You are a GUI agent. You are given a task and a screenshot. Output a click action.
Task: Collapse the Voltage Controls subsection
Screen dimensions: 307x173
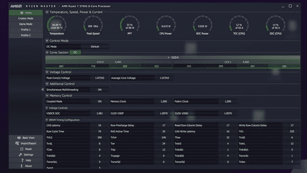(47, 108)
